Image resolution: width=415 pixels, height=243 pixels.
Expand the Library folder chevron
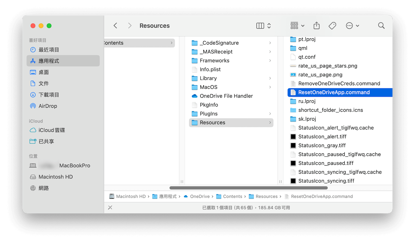point(270,78)
